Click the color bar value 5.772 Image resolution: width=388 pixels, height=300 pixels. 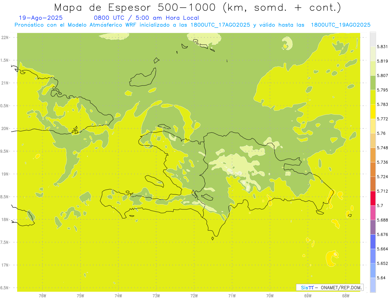pos(383,119)
